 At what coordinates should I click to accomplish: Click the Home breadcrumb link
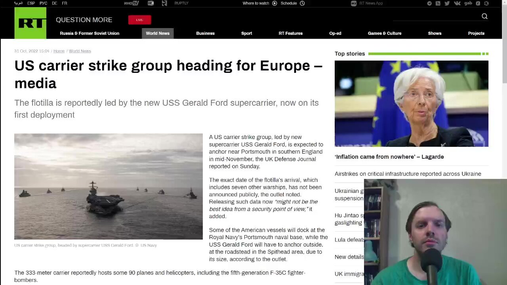(59, 51)
